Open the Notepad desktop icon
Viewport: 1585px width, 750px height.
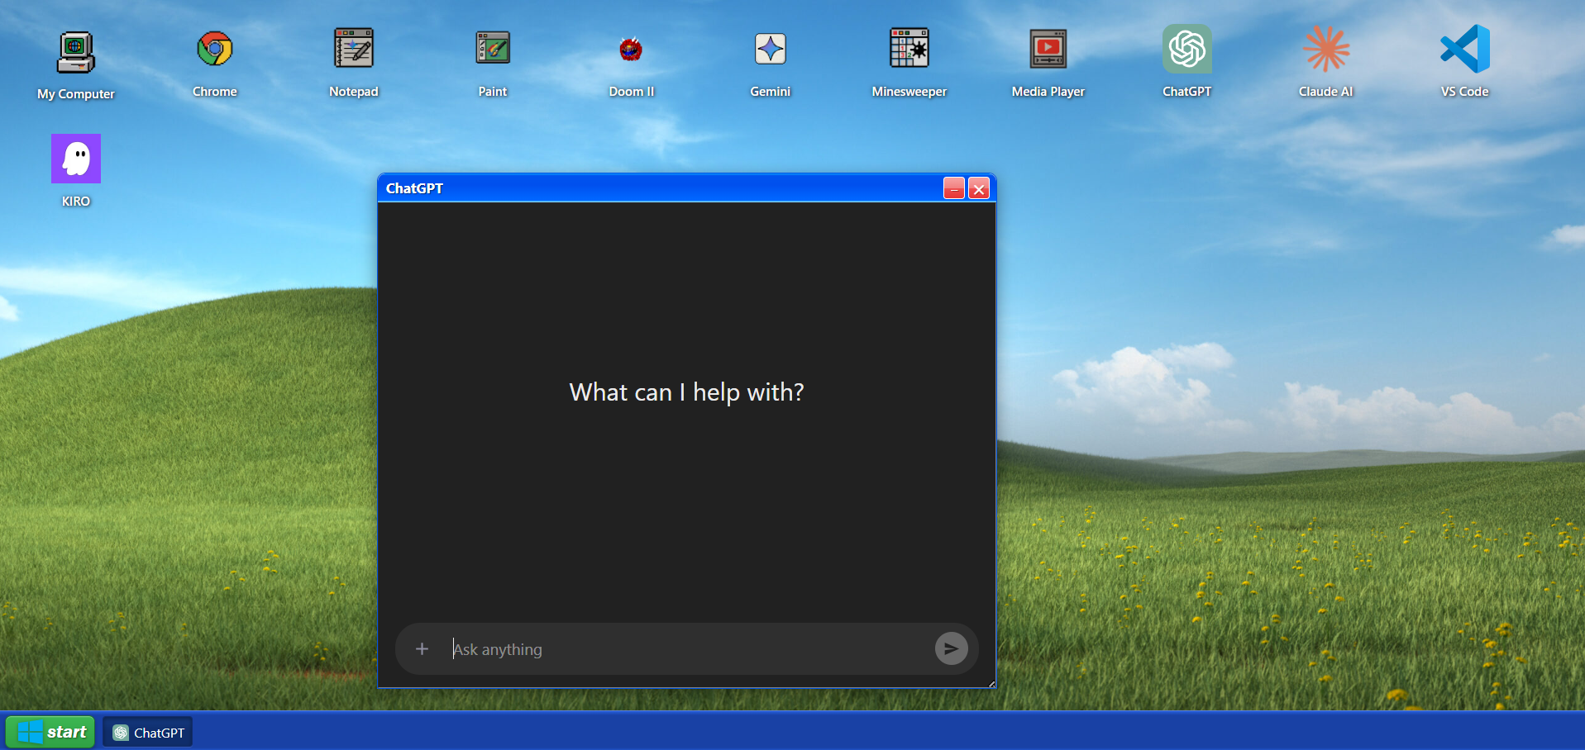coord(354,49)
